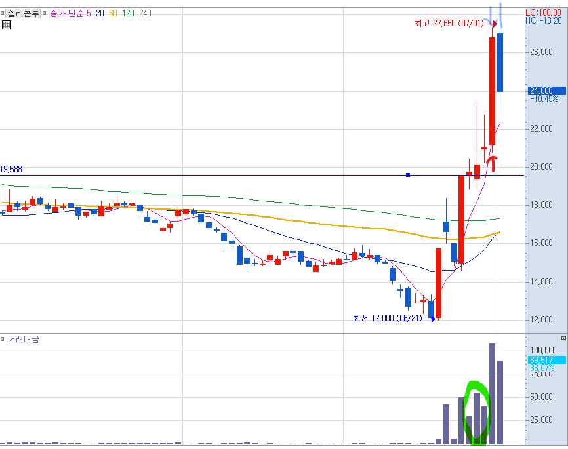Click the -10.45% change value
This screenshot has width=568, height=449.
pos(544,99)
